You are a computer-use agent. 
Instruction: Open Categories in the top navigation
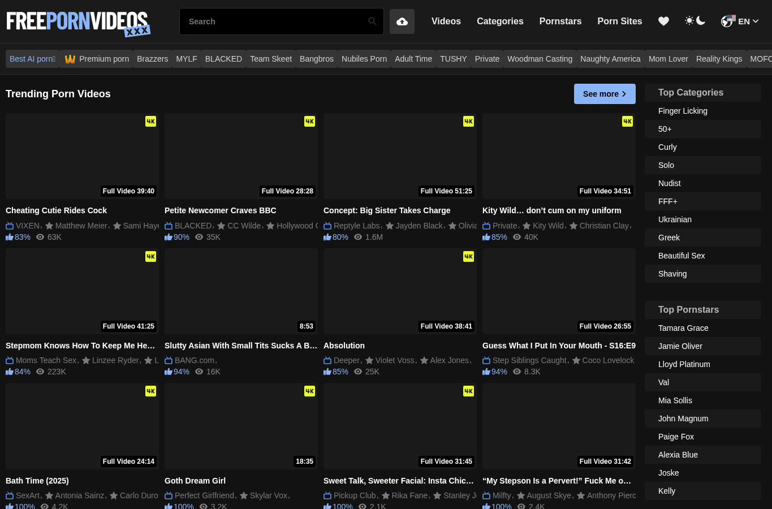coord(500,21)
